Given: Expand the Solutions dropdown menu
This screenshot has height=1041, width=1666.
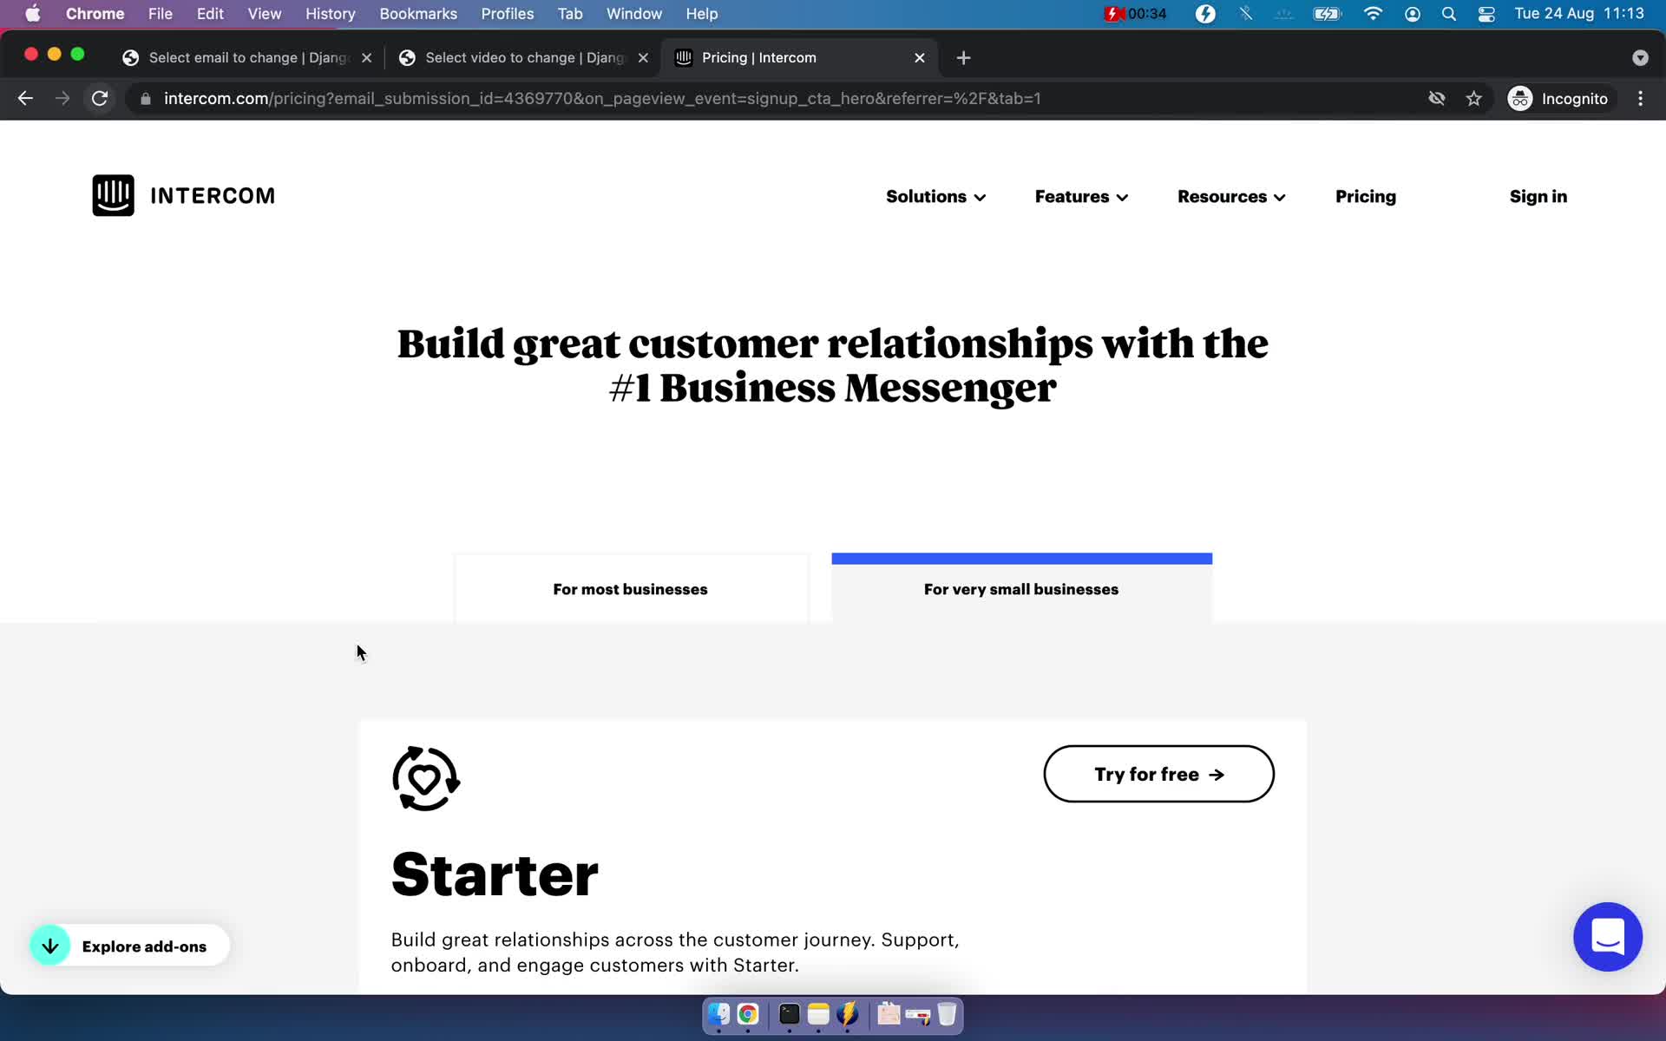Looking at the screenshot, I should (x=935, y=197).
